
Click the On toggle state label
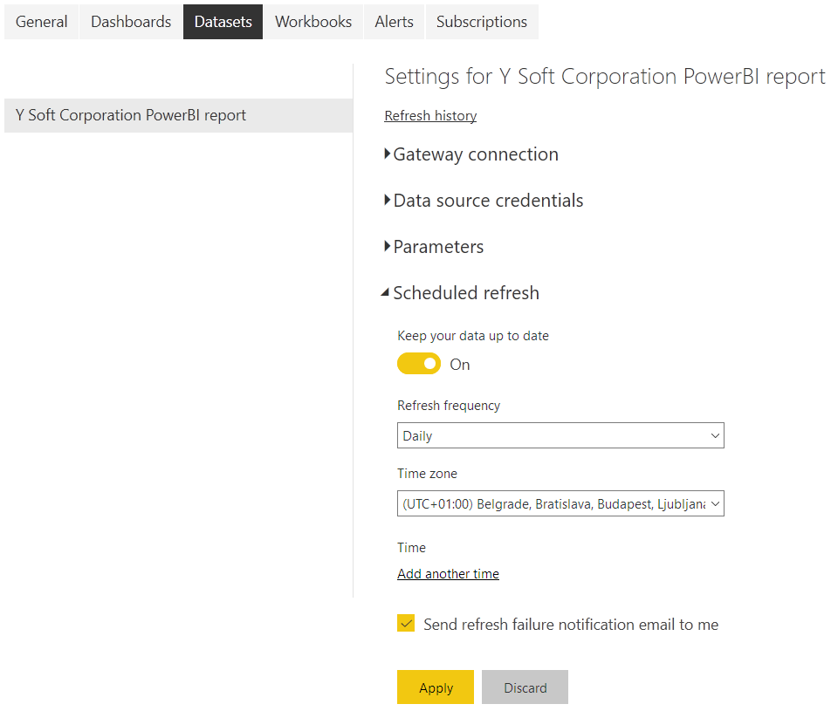pos(459,365)
